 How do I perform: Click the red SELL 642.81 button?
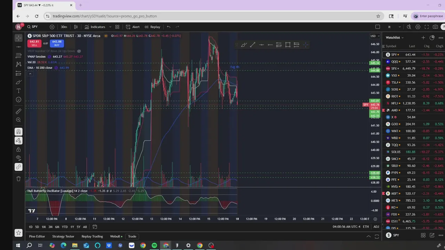coord(34,43)
